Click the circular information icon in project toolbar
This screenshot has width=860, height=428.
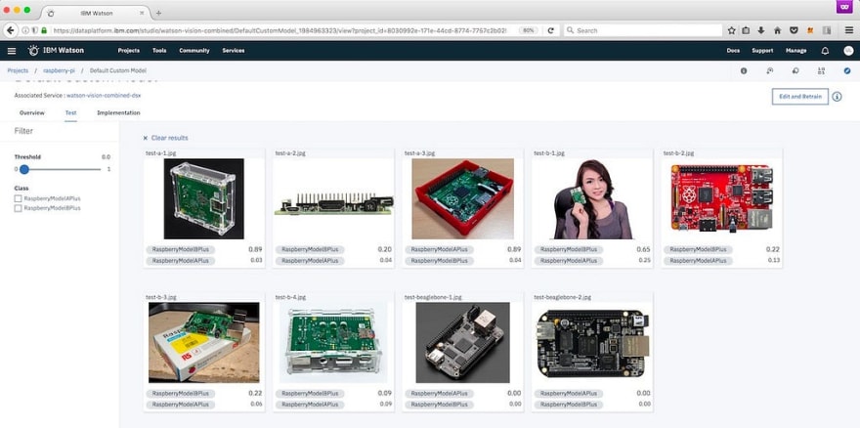tap(744, 70)
